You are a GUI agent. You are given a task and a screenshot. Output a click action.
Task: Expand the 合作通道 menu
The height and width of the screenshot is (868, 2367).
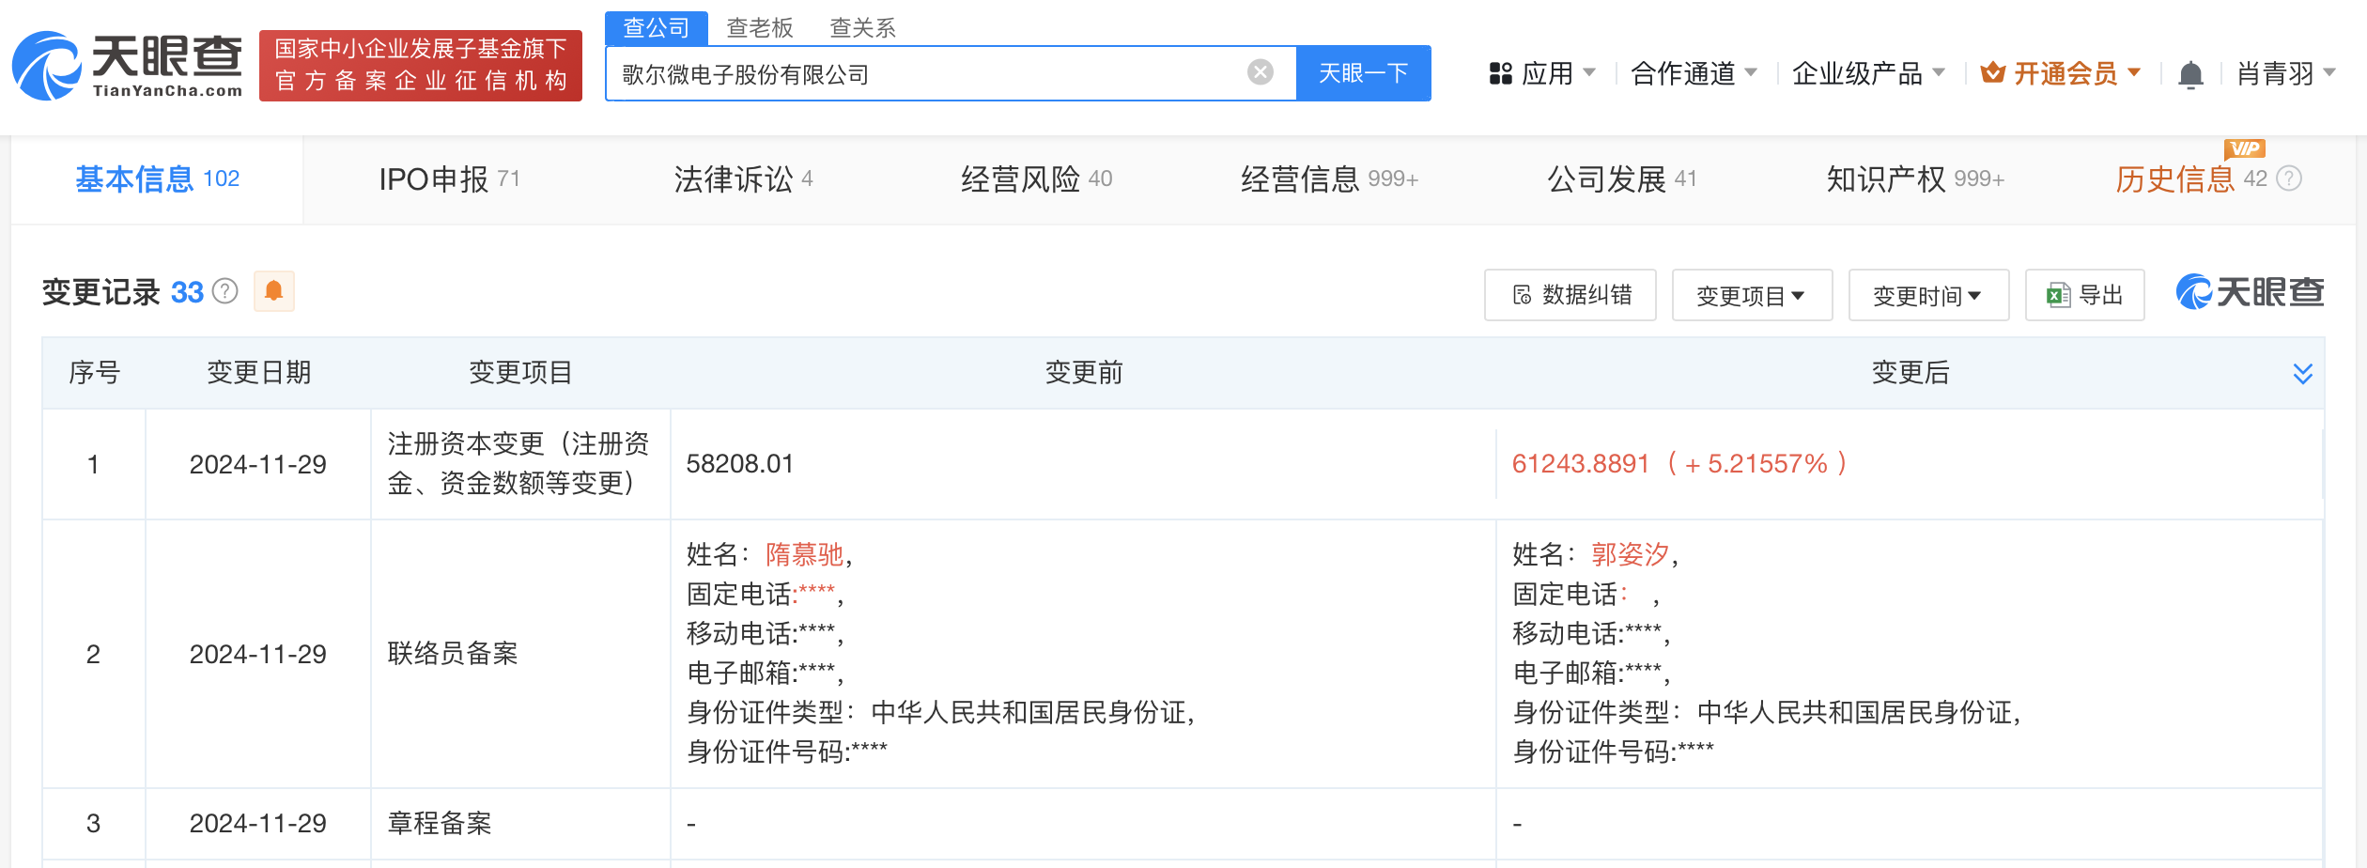click(x=1694, y=73)
